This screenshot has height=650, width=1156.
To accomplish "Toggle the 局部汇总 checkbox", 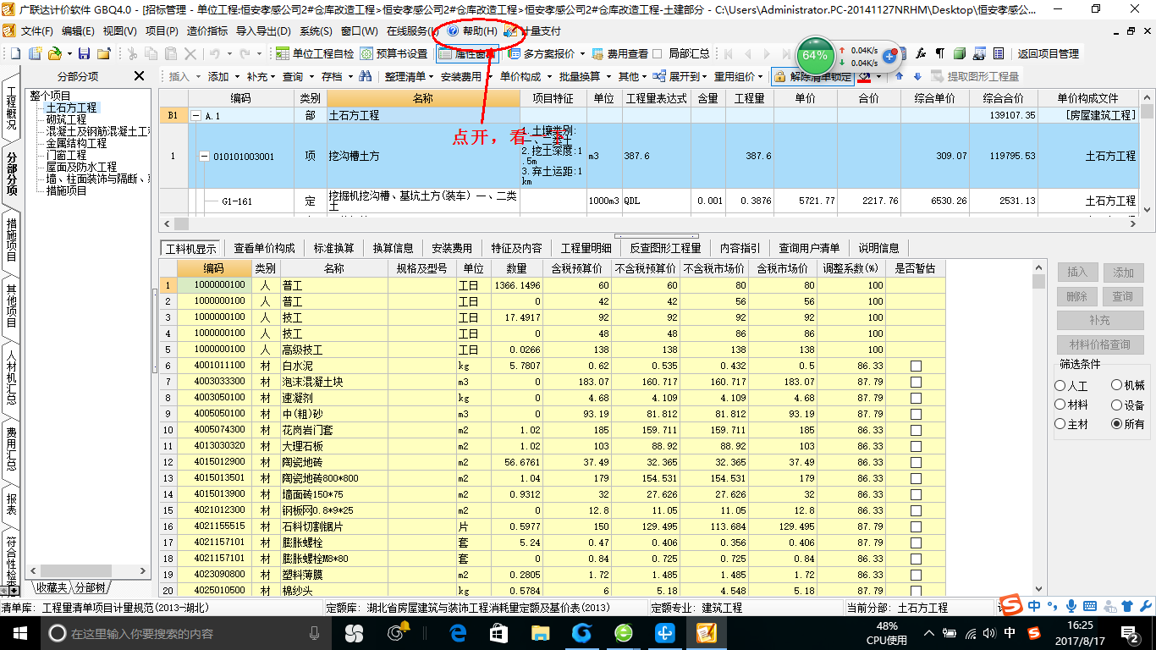I will pos(658,54).
